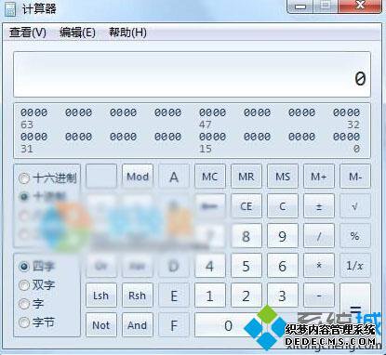Viewport: 386px width, 355px height.
Task: Click the √ square root button
Action: point(355,206)
